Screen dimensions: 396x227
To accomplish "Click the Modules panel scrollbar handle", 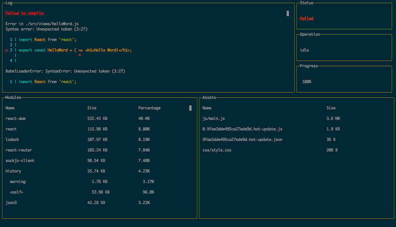I will point(191,108).
